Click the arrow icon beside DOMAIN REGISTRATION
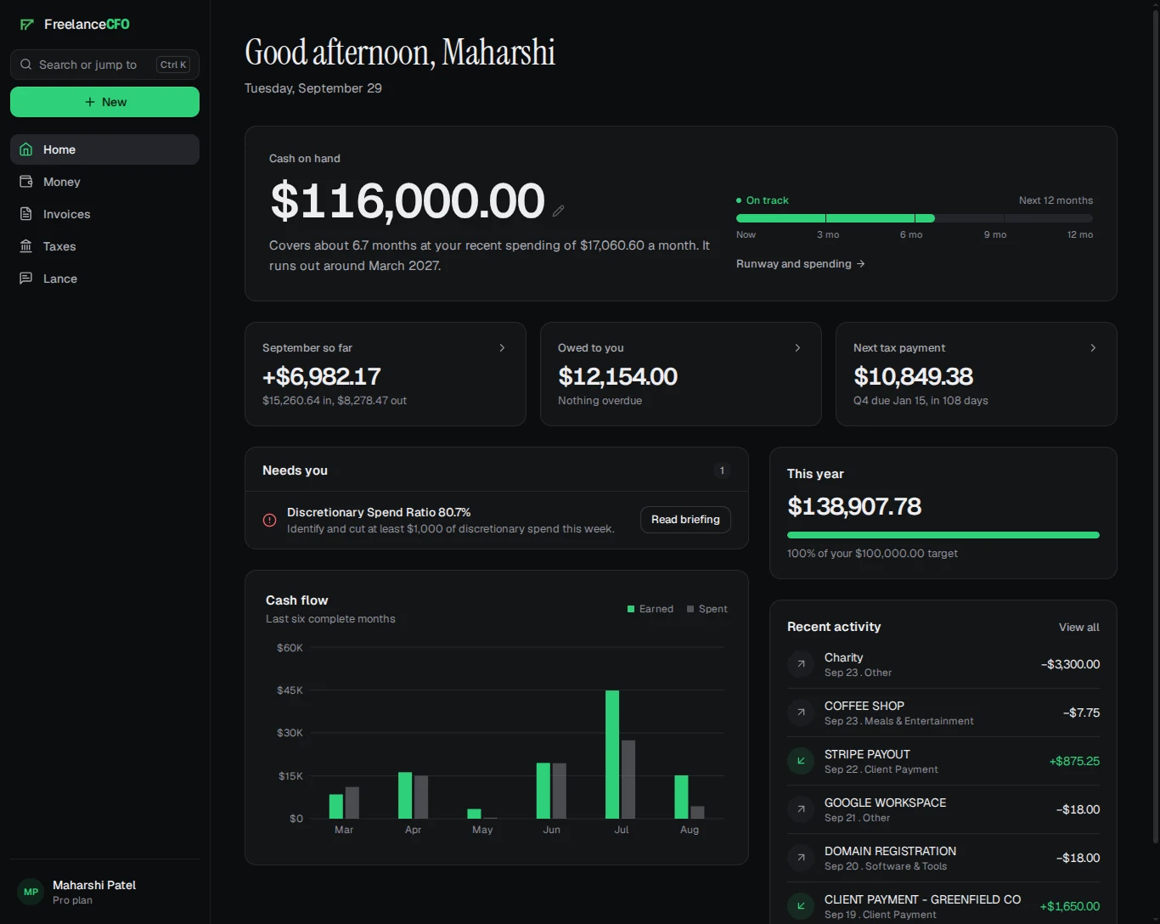The height and width of the screenshot is (924, 1160). (x=801, y=858)
